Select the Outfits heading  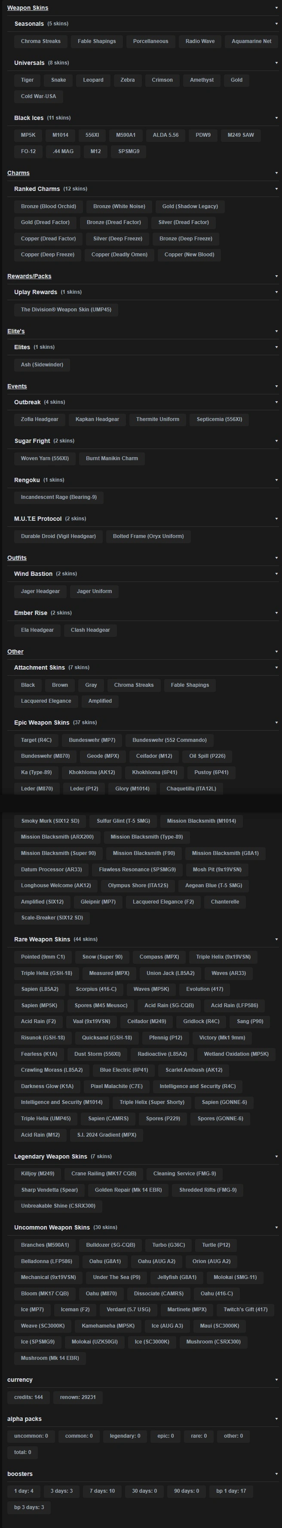[17, 558]
